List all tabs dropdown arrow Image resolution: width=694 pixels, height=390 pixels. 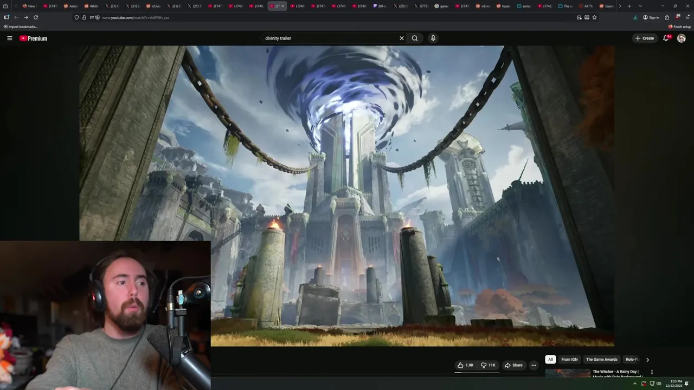coord(640,6)
